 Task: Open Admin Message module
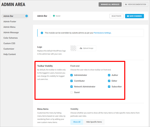click(11, 32)
